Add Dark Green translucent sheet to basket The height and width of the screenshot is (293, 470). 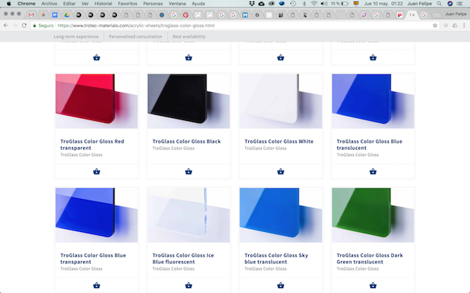[x=373, y=285]
